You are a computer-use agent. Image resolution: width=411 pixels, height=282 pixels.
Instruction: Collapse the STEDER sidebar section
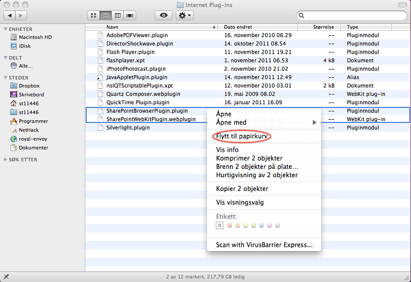[x=6, y=78]
